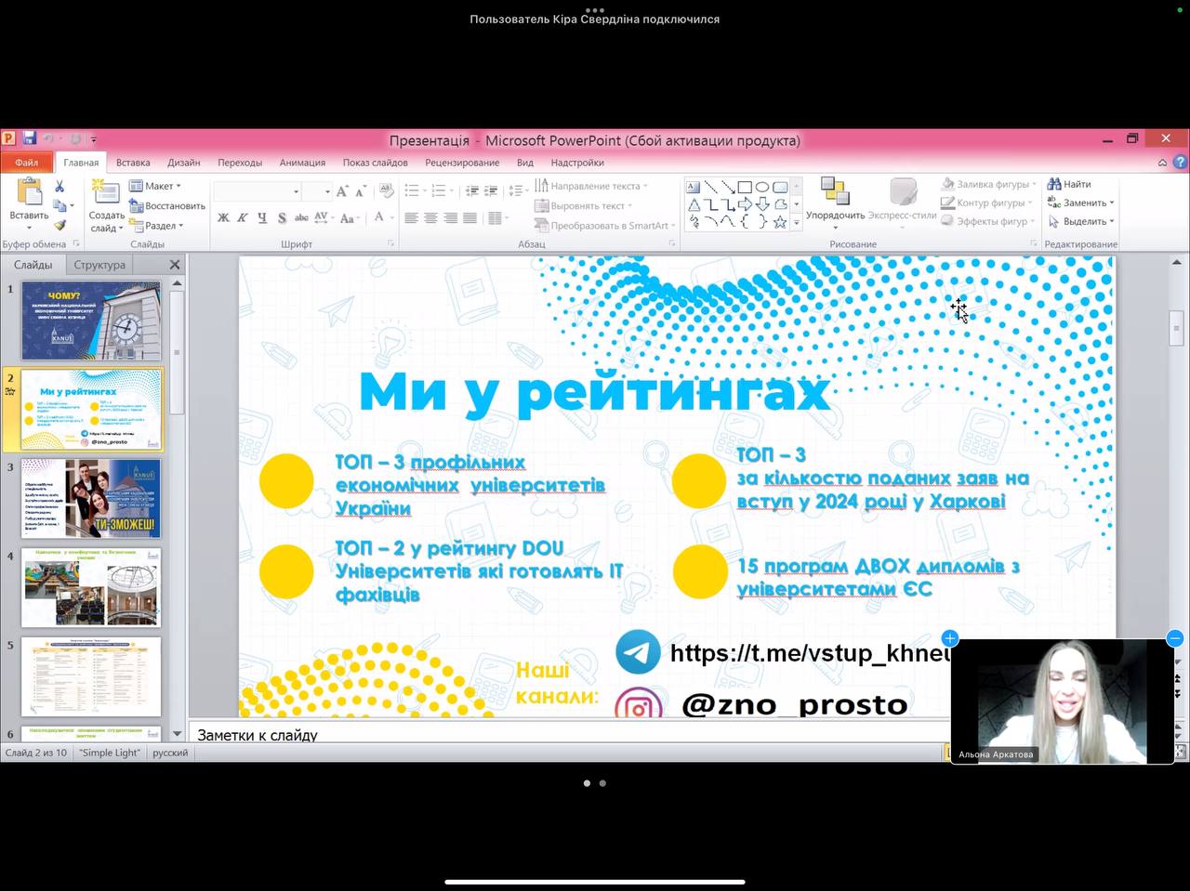Select slide 3 thumbnail in slides pane
The image size is (1190, 891).
[91, 498]
